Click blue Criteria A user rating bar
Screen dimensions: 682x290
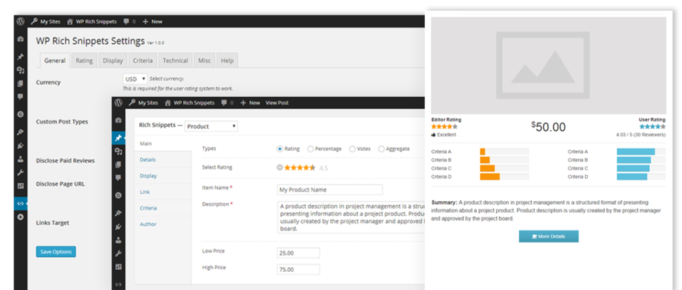tap(636, 151)
